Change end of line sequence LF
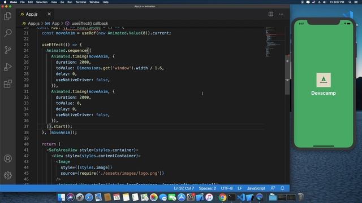This screenshot has width=362, height=203. (x=240, y=188)
